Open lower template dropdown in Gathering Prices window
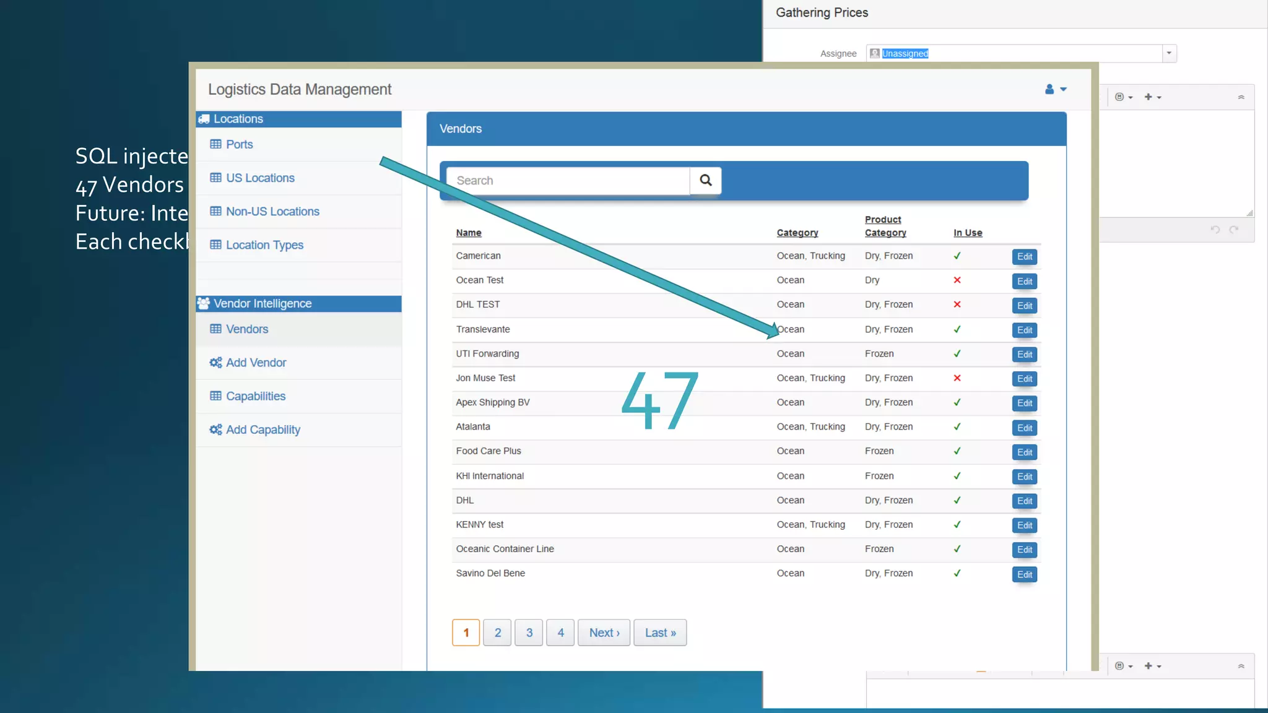Viewport: 1268px width, 713px height. (1124, 666)
